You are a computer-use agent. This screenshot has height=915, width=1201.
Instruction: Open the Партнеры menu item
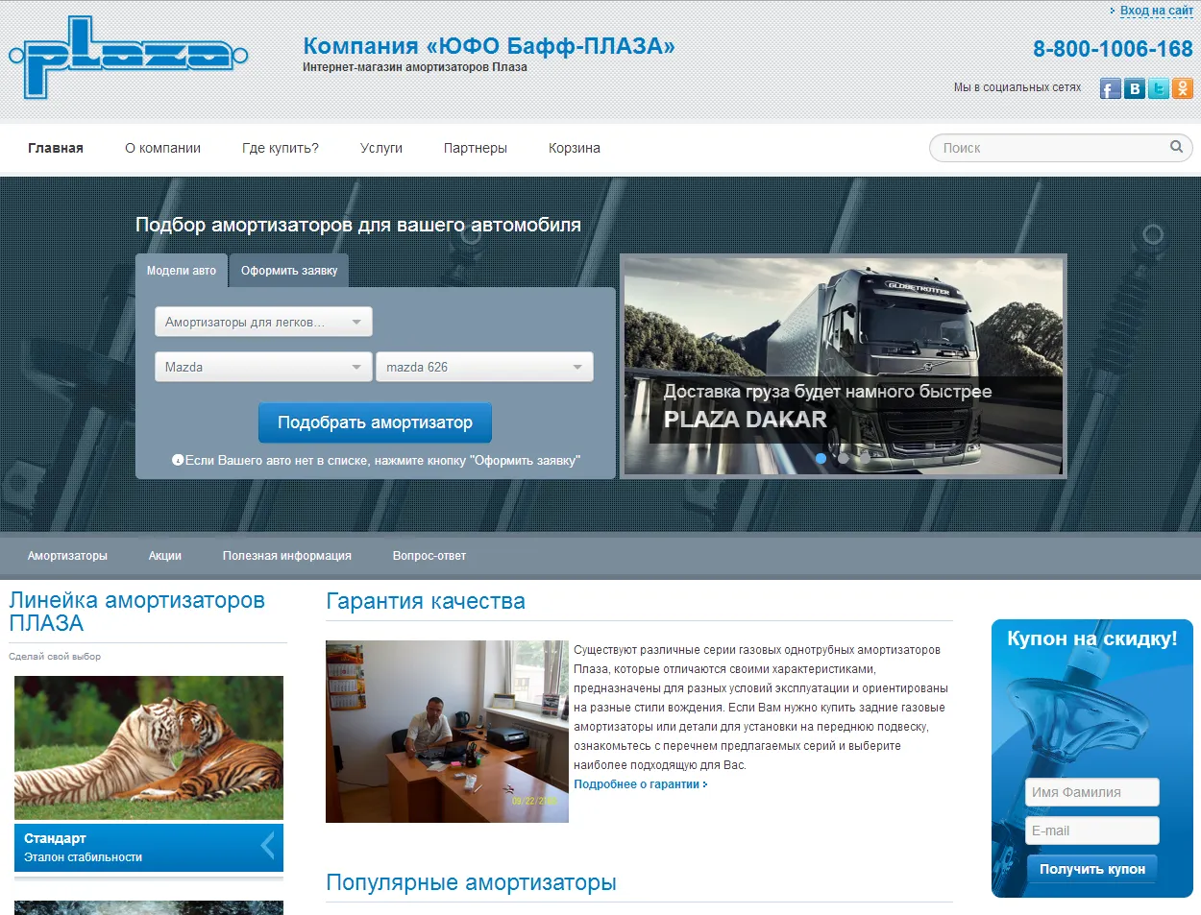point(476,148)
